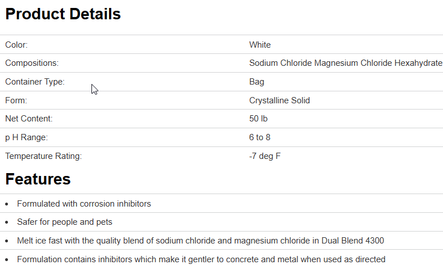This screenshot has height=273, width=443.
Task: Click the Safer for people and pets line
Action: (65, 222)
